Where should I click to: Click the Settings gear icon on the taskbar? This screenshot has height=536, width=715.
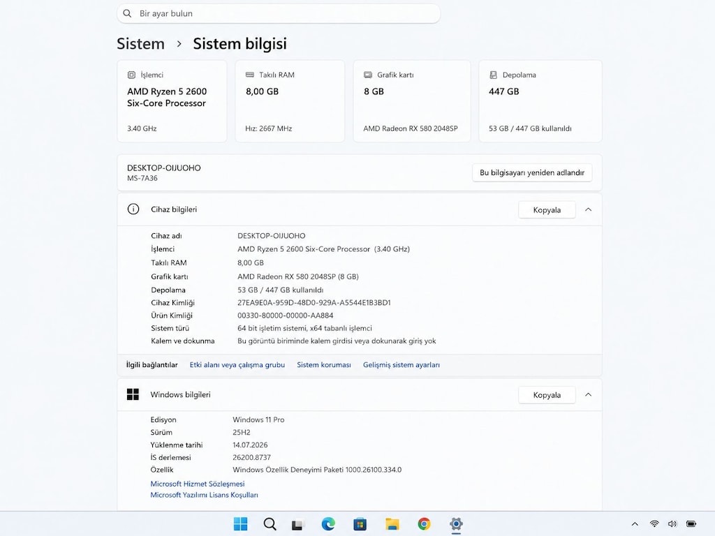coord(456,524)
